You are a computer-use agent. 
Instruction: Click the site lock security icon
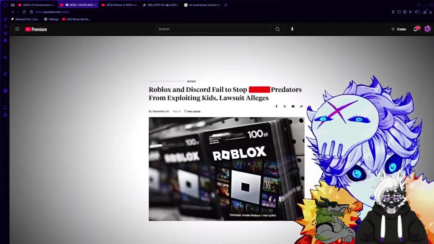[x=31, y=12]
